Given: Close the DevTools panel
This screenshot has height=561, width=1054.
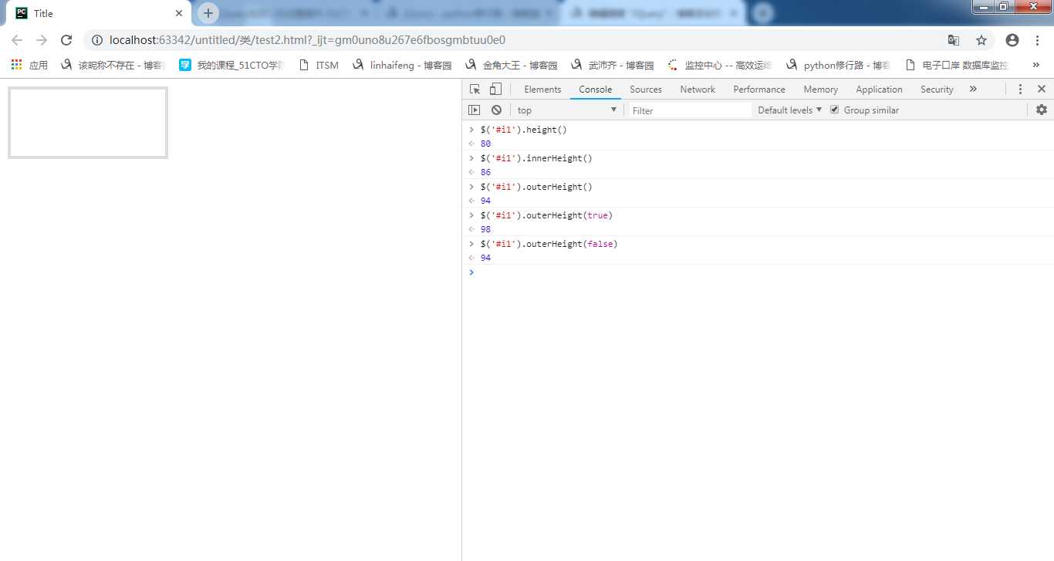Looking at the screenshot, I should click(x=1042, y=89).
